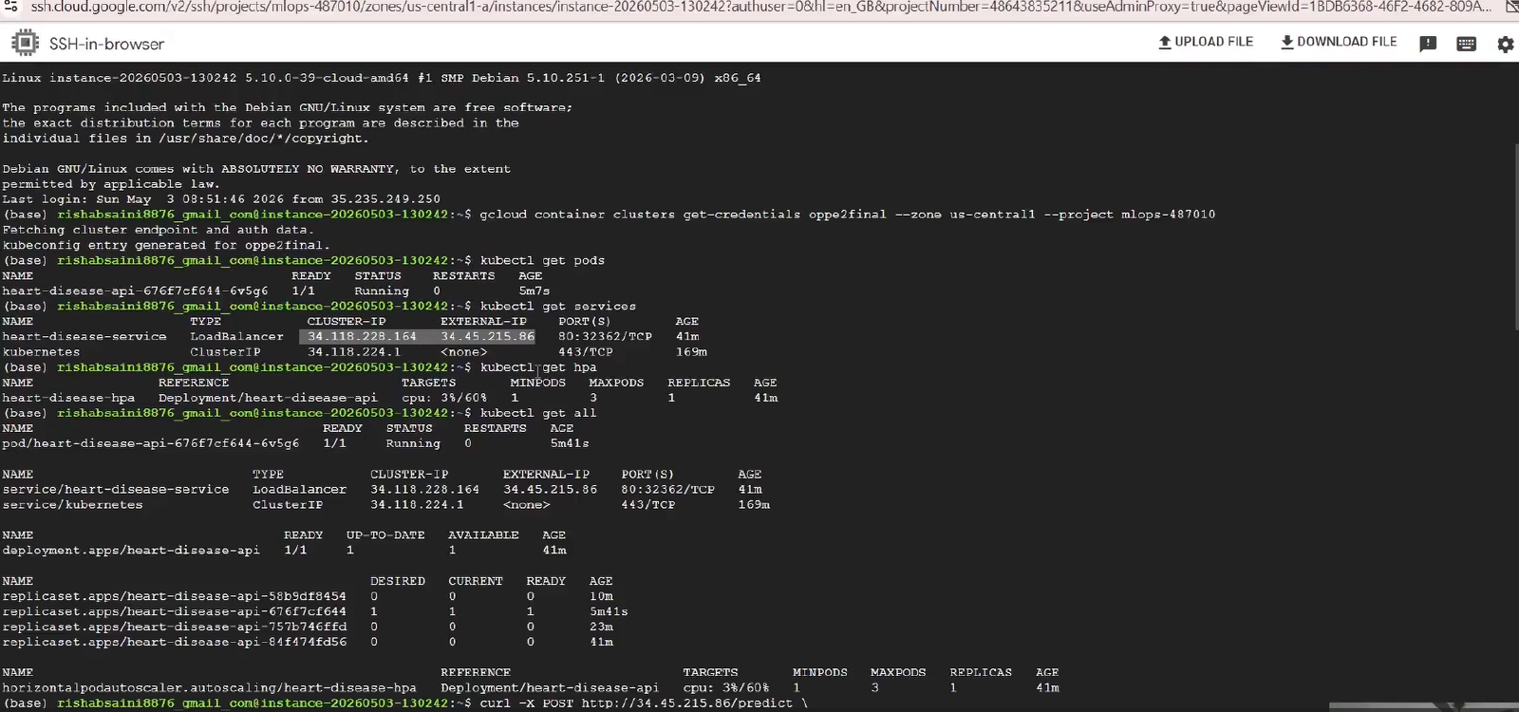Click the highlighted cluster IP 34.118.228.164
Screen dimensions: 1519x712
tap(362, 336)
